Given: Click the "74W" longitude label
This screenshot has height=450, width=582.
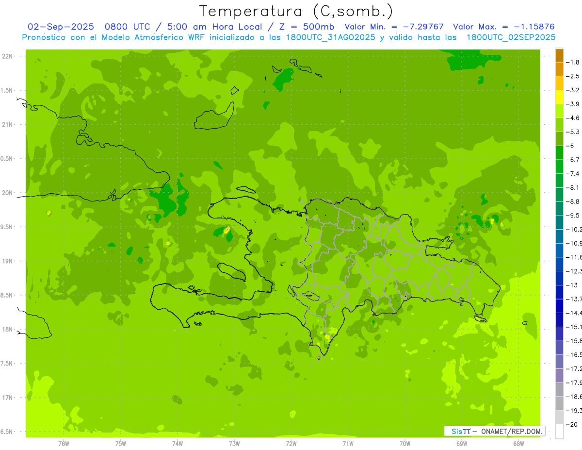Looking at the screenshot, I should coord(178,443).
